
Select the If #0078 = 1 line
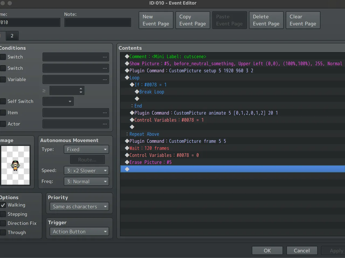click(233, 85)
